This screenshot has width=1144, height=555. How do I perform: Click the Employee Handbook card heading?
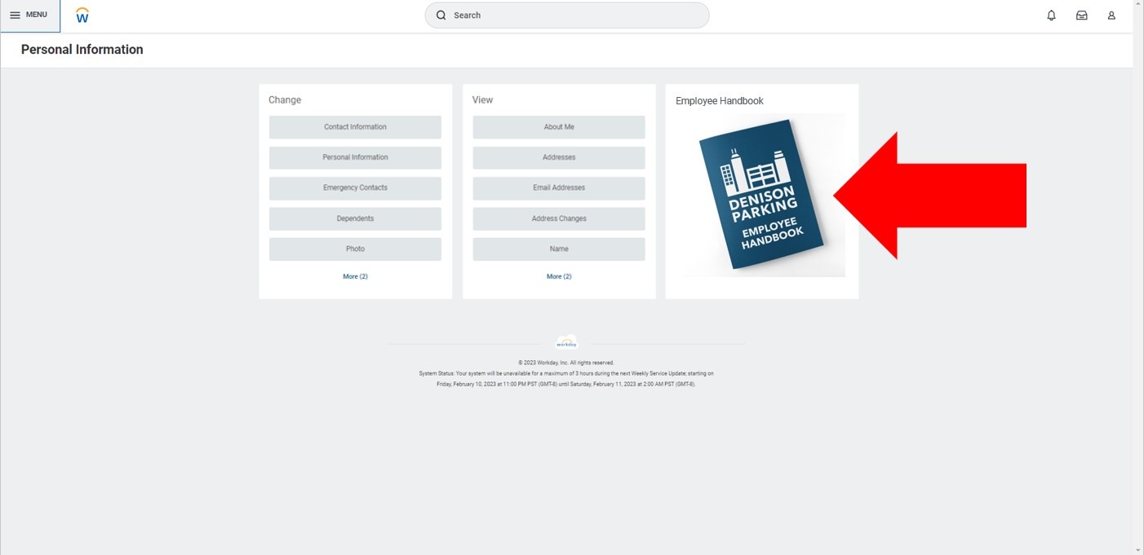tap(720, 101)
